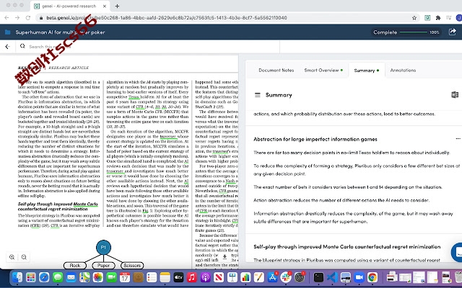The image size is (462, 288).
Task: Click the project folder icon
Action: (x=8, y=32)
